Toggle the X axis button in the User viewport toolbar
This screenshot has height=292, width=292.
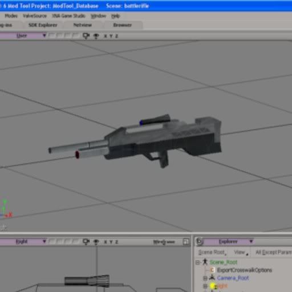(x=106, y=36)
